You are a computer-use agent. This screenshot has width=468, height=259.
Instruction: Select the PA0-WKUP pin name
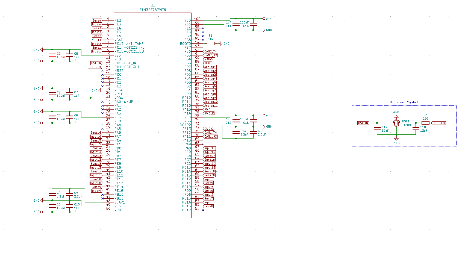tap(124, 102)
